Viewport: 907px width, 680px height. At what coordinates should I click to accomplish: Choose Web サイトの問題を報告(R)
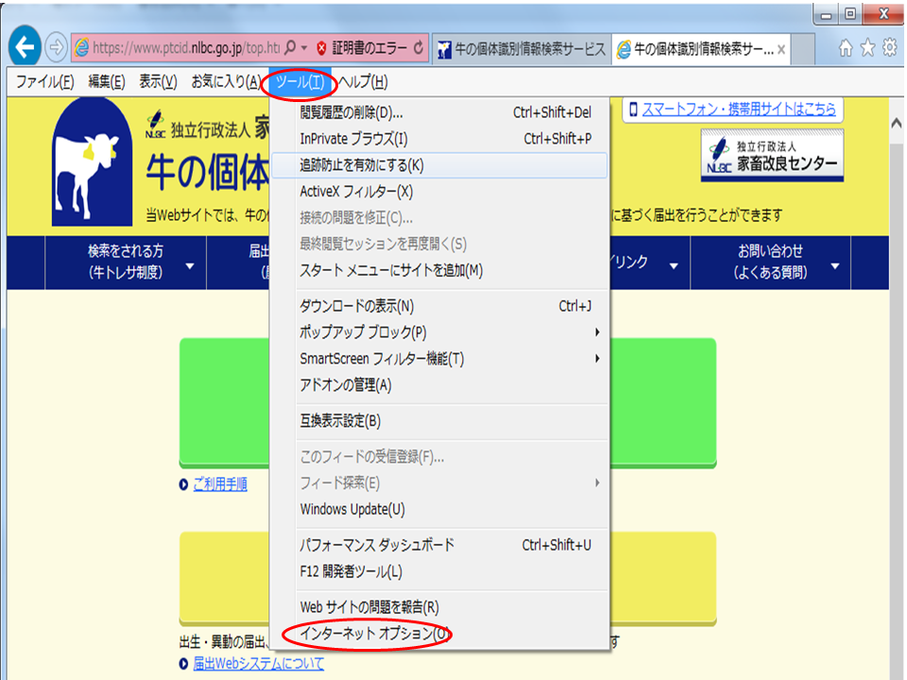[439, 607]
